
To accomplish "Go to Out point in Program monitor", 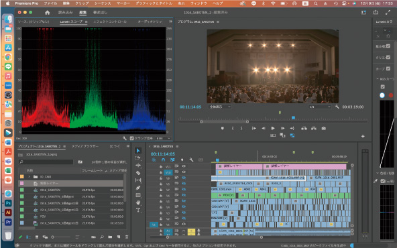I will 292,128.
